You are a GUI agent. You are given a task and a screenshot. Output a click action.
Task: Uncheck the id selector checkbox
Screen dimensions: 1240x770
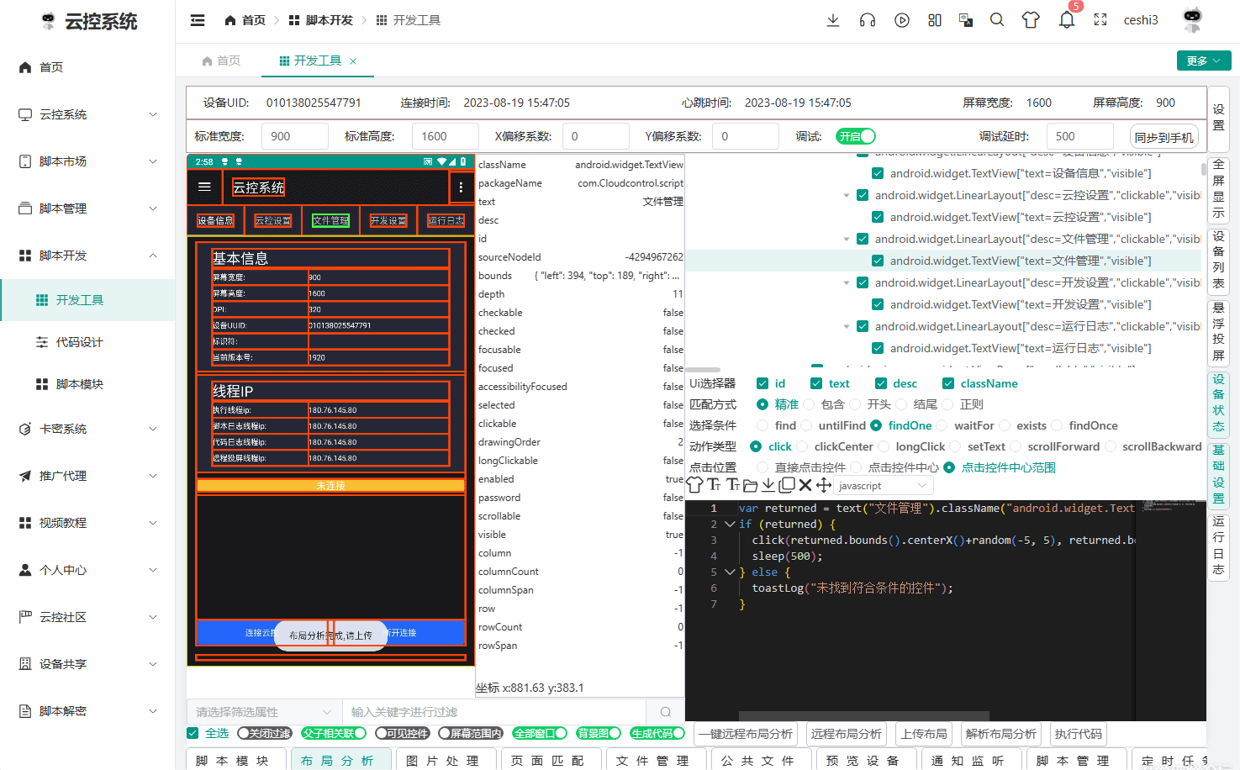tap(762, 383)
